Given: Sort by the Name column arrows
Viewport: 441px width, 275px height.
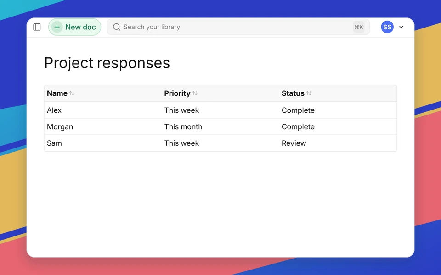Looking at the screenshot, I should 72,93.
